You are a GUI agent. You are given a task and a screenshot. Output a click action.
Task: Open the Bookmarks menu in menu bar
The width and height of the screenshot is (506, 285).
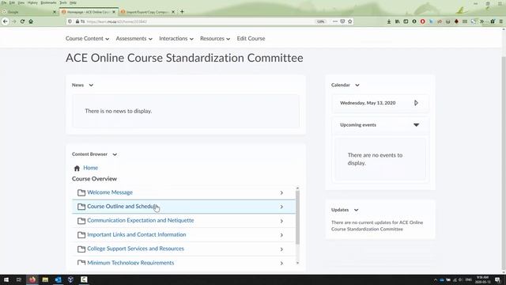(48, 2)
